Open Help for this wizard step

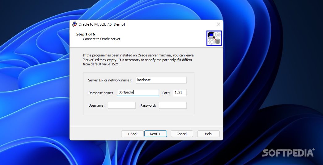pyautogui.click(x=208, y=134)
